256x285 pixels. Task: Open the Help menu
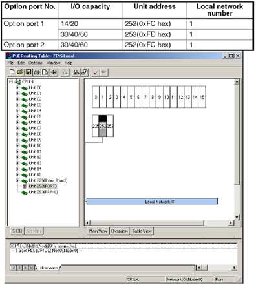point(69,63)
